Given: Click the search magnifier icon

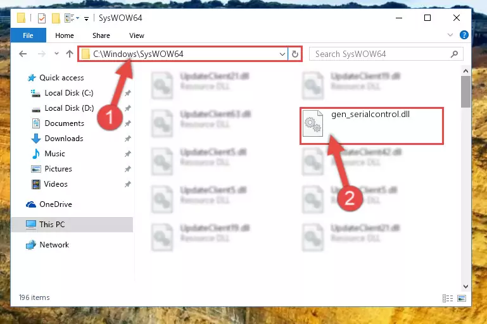Looking at the screenshot, I should (x=454, y=54).
